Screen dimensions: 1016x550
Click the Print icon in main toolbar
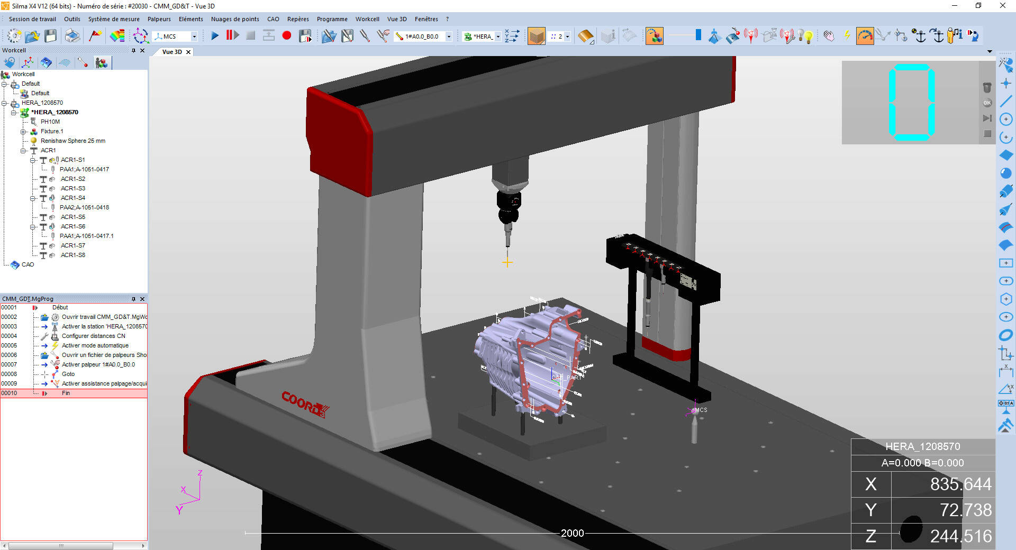pos(72,36)
